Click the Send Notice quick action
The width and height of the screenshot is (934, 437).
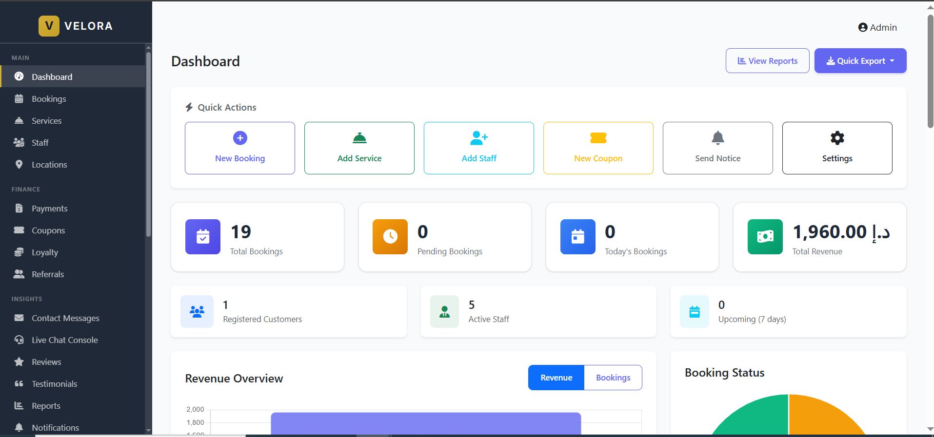tap(718, 148)
